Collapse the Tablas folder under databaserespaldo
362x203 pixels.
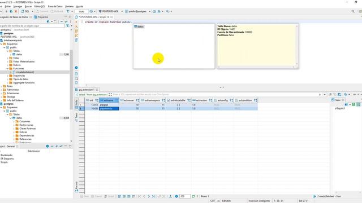click(7, 51)
